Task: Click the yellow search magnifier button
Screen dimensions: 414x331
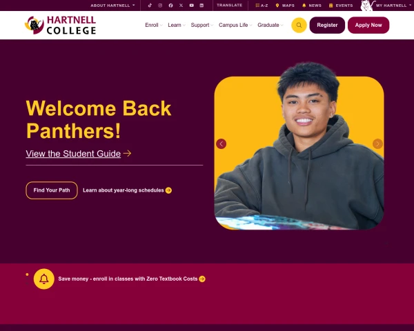Action: pos(299,25)
